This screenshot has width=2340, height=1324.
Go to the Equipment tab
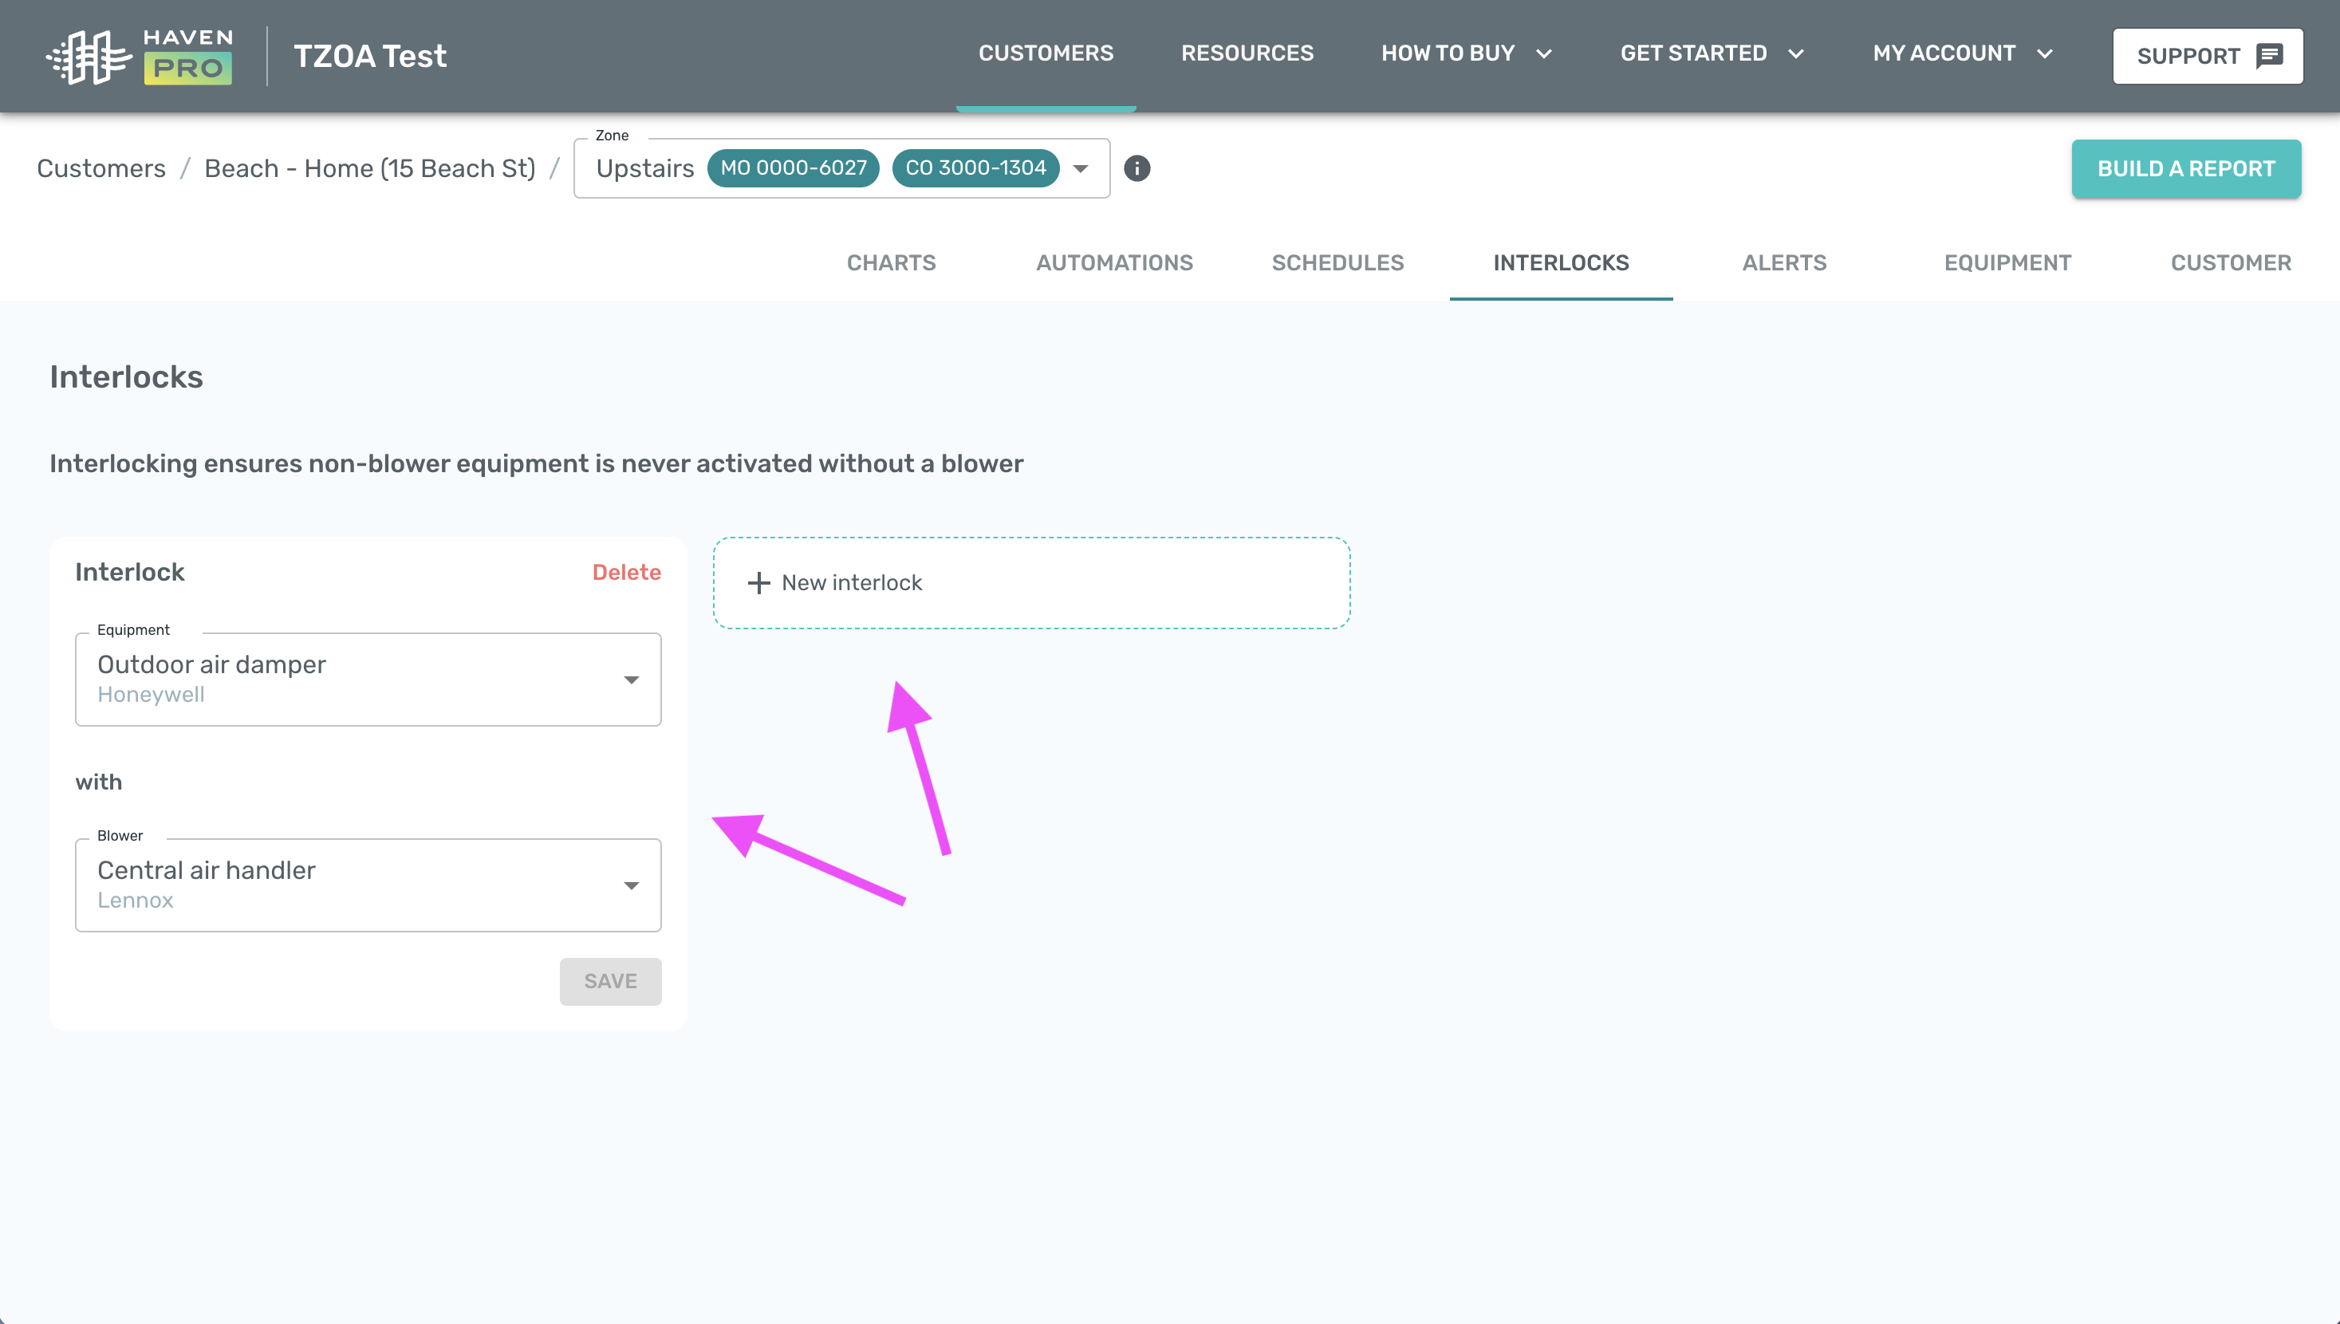pyautogui.click(x=2007, y=262)
